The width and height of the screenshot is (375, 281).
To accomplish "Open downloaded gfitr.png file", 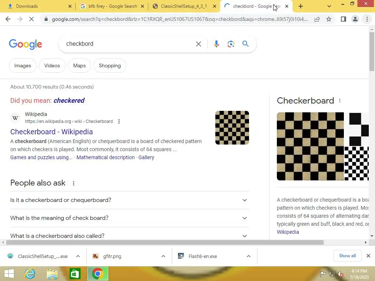I will click(108, 256).
